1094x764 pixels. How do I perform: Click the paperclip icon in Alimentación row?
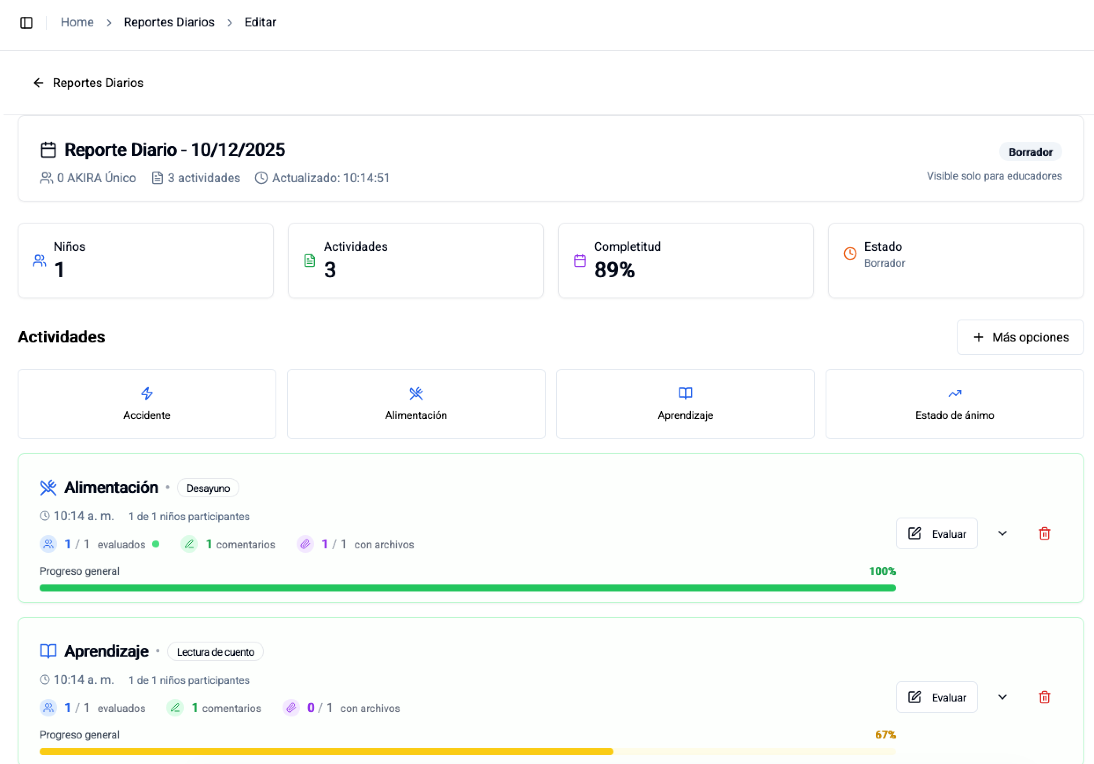(x=305, y=544)
